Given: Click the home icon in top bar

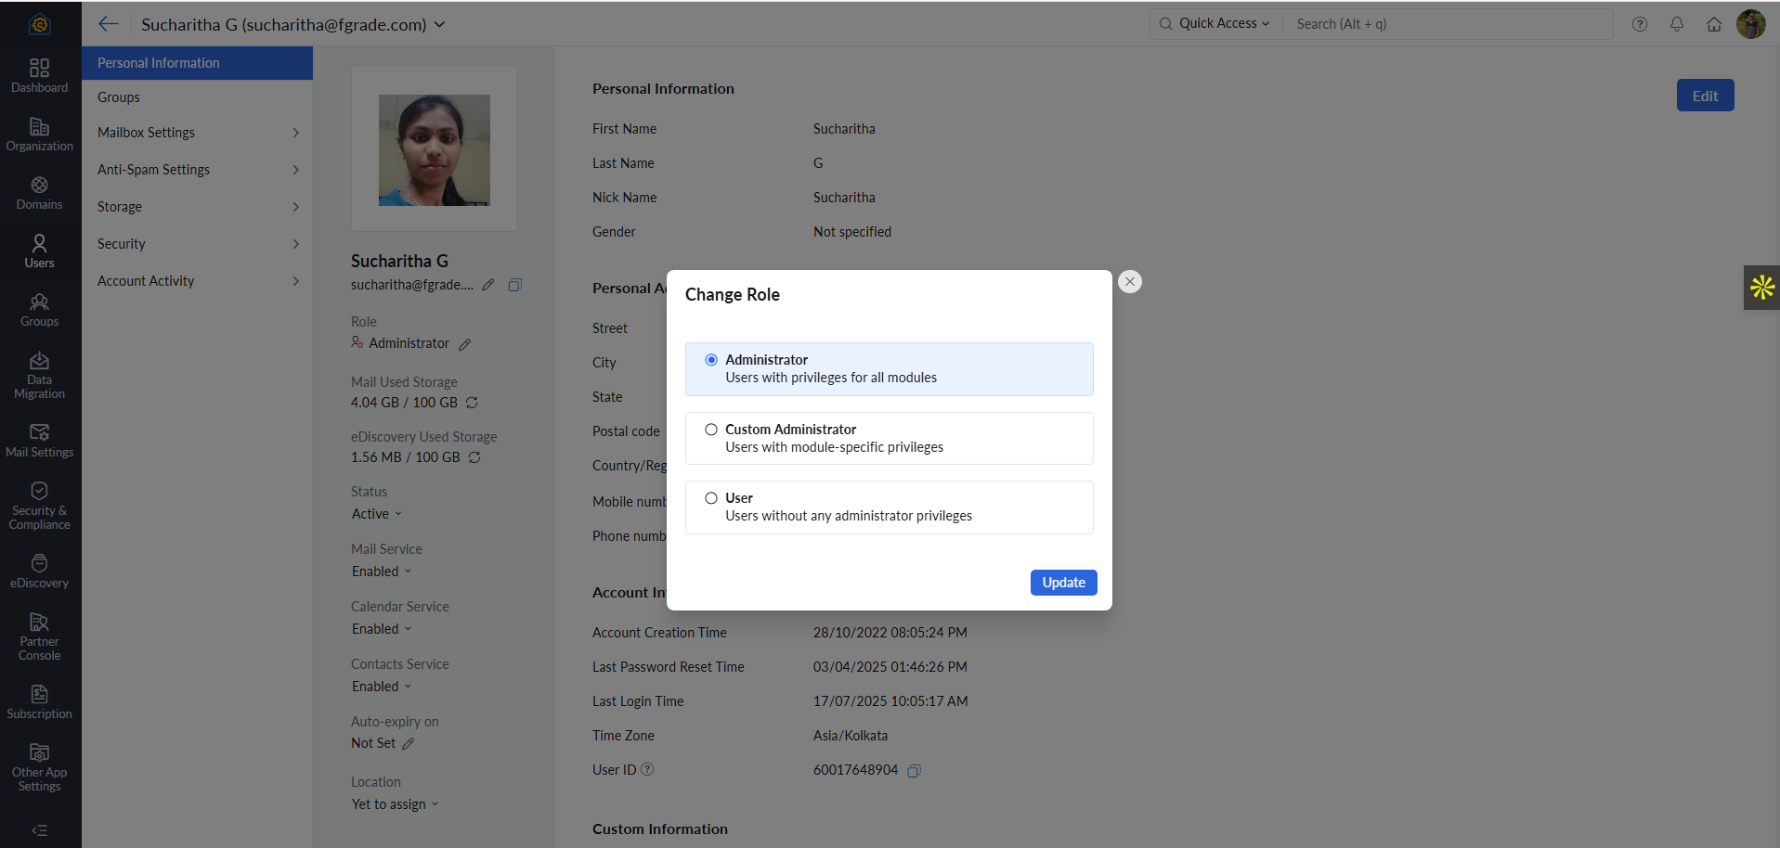Looking at the screenshot, I should [x=1713, y=24].
